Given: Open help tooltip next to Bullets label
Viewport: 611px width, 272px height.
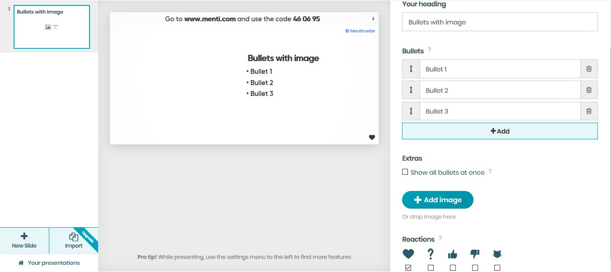Looking at the screenshot, I should 430,50.
